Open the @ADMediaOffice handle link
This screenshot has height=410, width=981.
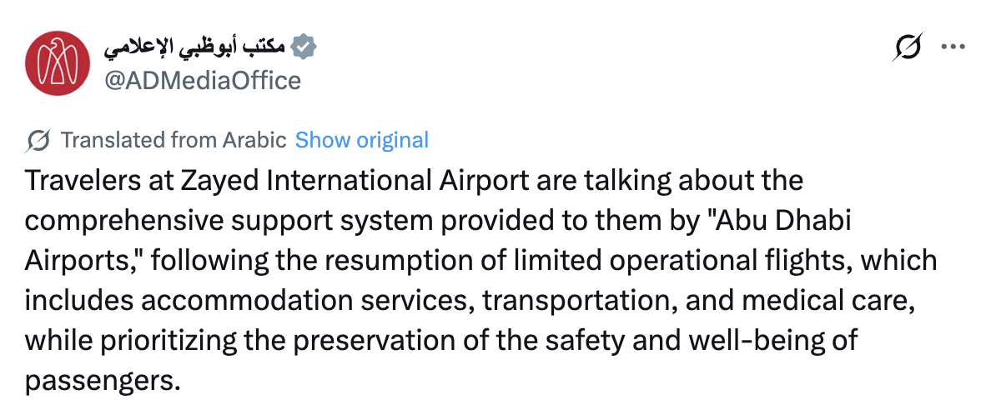(201, 81)
